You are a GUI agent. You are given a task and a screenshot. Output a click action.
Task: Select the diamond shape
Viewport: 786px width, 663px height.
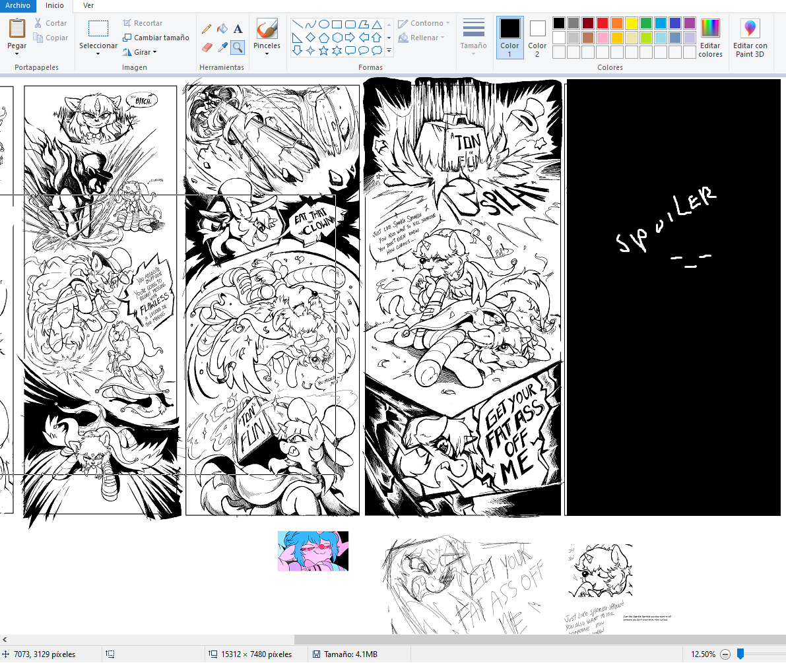311,37
